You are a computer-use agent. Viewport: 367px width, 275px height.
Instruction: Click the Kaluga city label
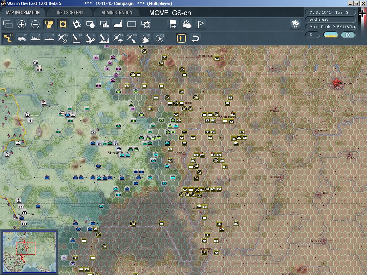tap(323, 131)
